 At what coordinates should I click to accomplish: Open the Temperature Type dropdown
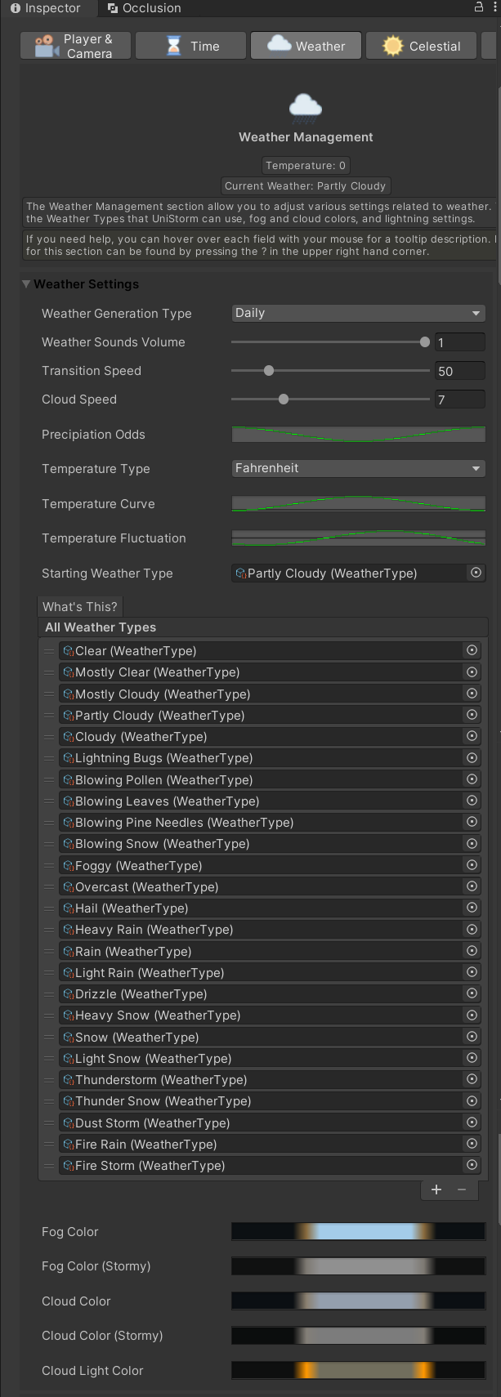[358, 468]
